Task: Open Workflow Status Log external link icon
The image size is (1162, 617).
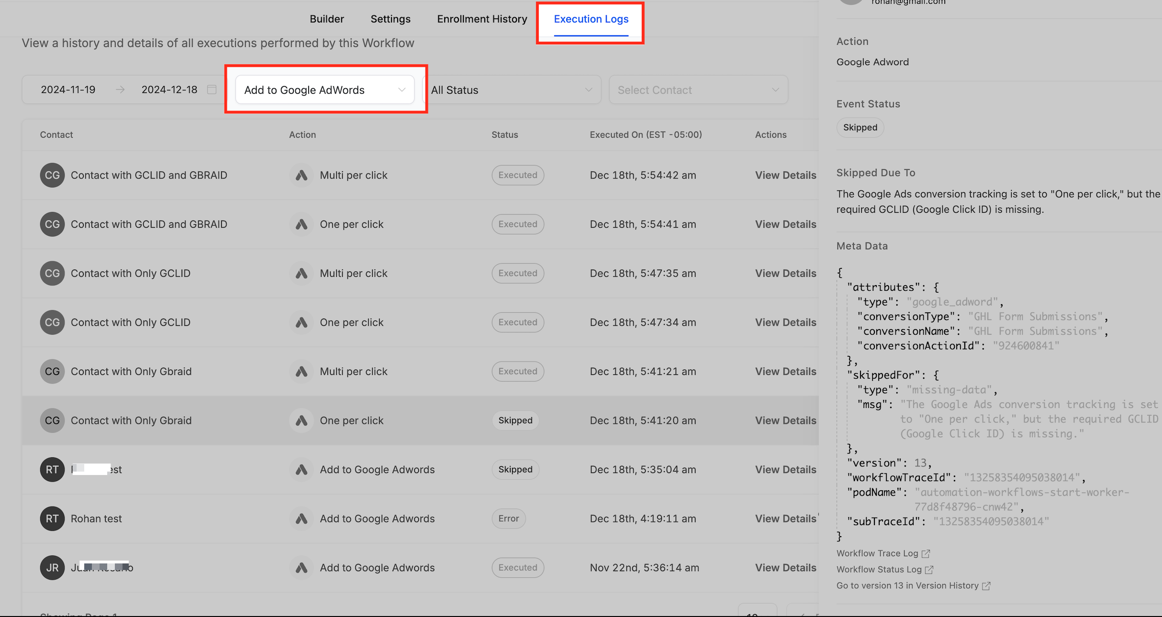Action: [x=929, y=570]
